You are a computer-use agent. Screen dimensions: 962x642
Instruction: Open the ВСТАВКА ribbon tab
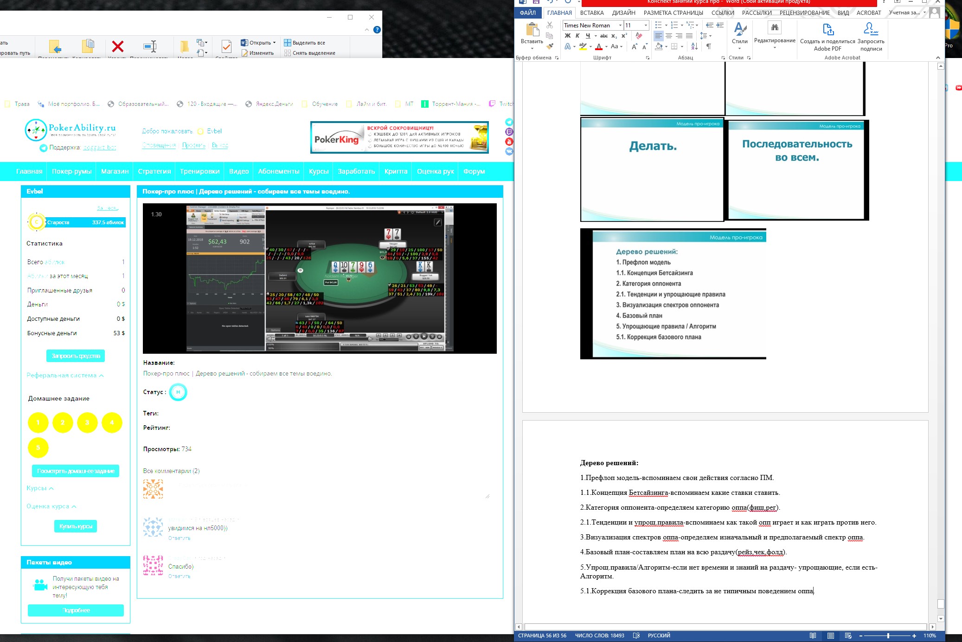tap(592, 13)
